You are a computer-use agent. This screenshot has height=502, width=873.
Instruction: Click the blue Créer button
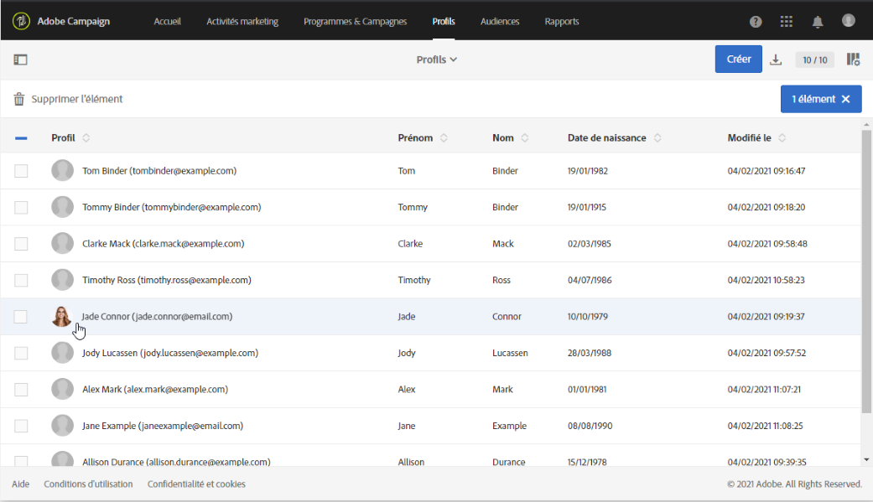click(738, 60)
